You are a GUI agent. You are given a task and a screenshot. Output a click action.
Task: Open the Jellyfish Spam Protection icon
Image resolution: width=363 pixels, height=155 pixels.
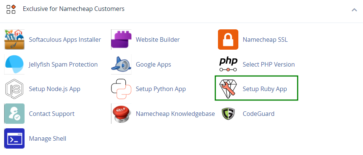[x=14, y=64]
